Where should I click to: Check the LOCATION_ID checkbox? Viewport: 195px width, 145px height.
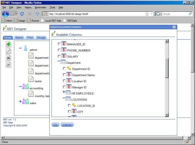pos(69,105)
